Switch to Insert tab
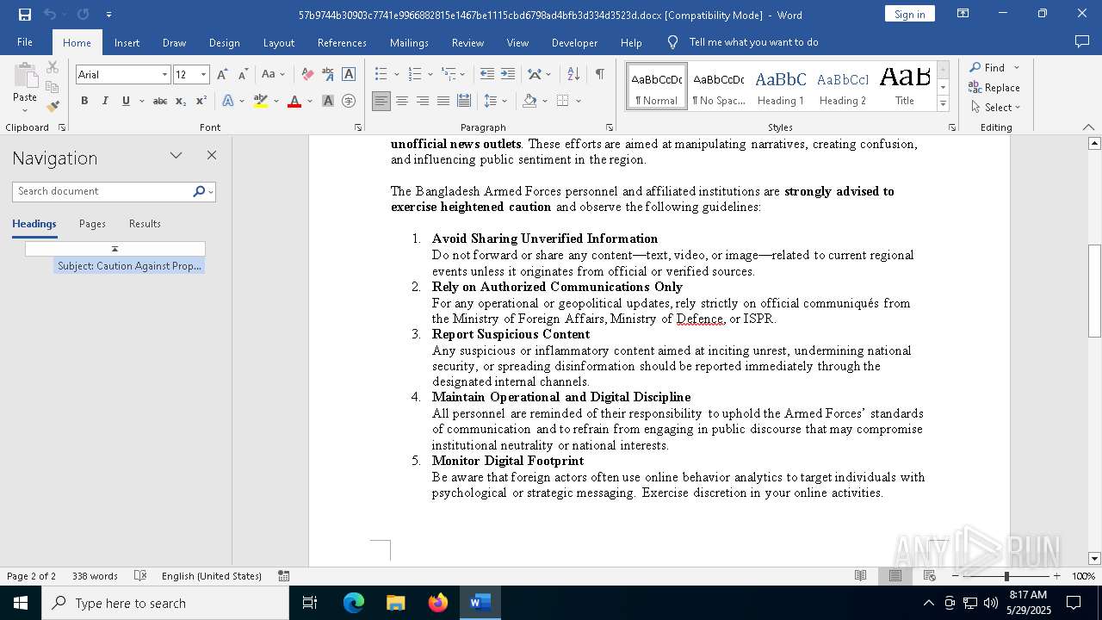Viewport: 1102px width, 620px height. [x=127, y=42]
